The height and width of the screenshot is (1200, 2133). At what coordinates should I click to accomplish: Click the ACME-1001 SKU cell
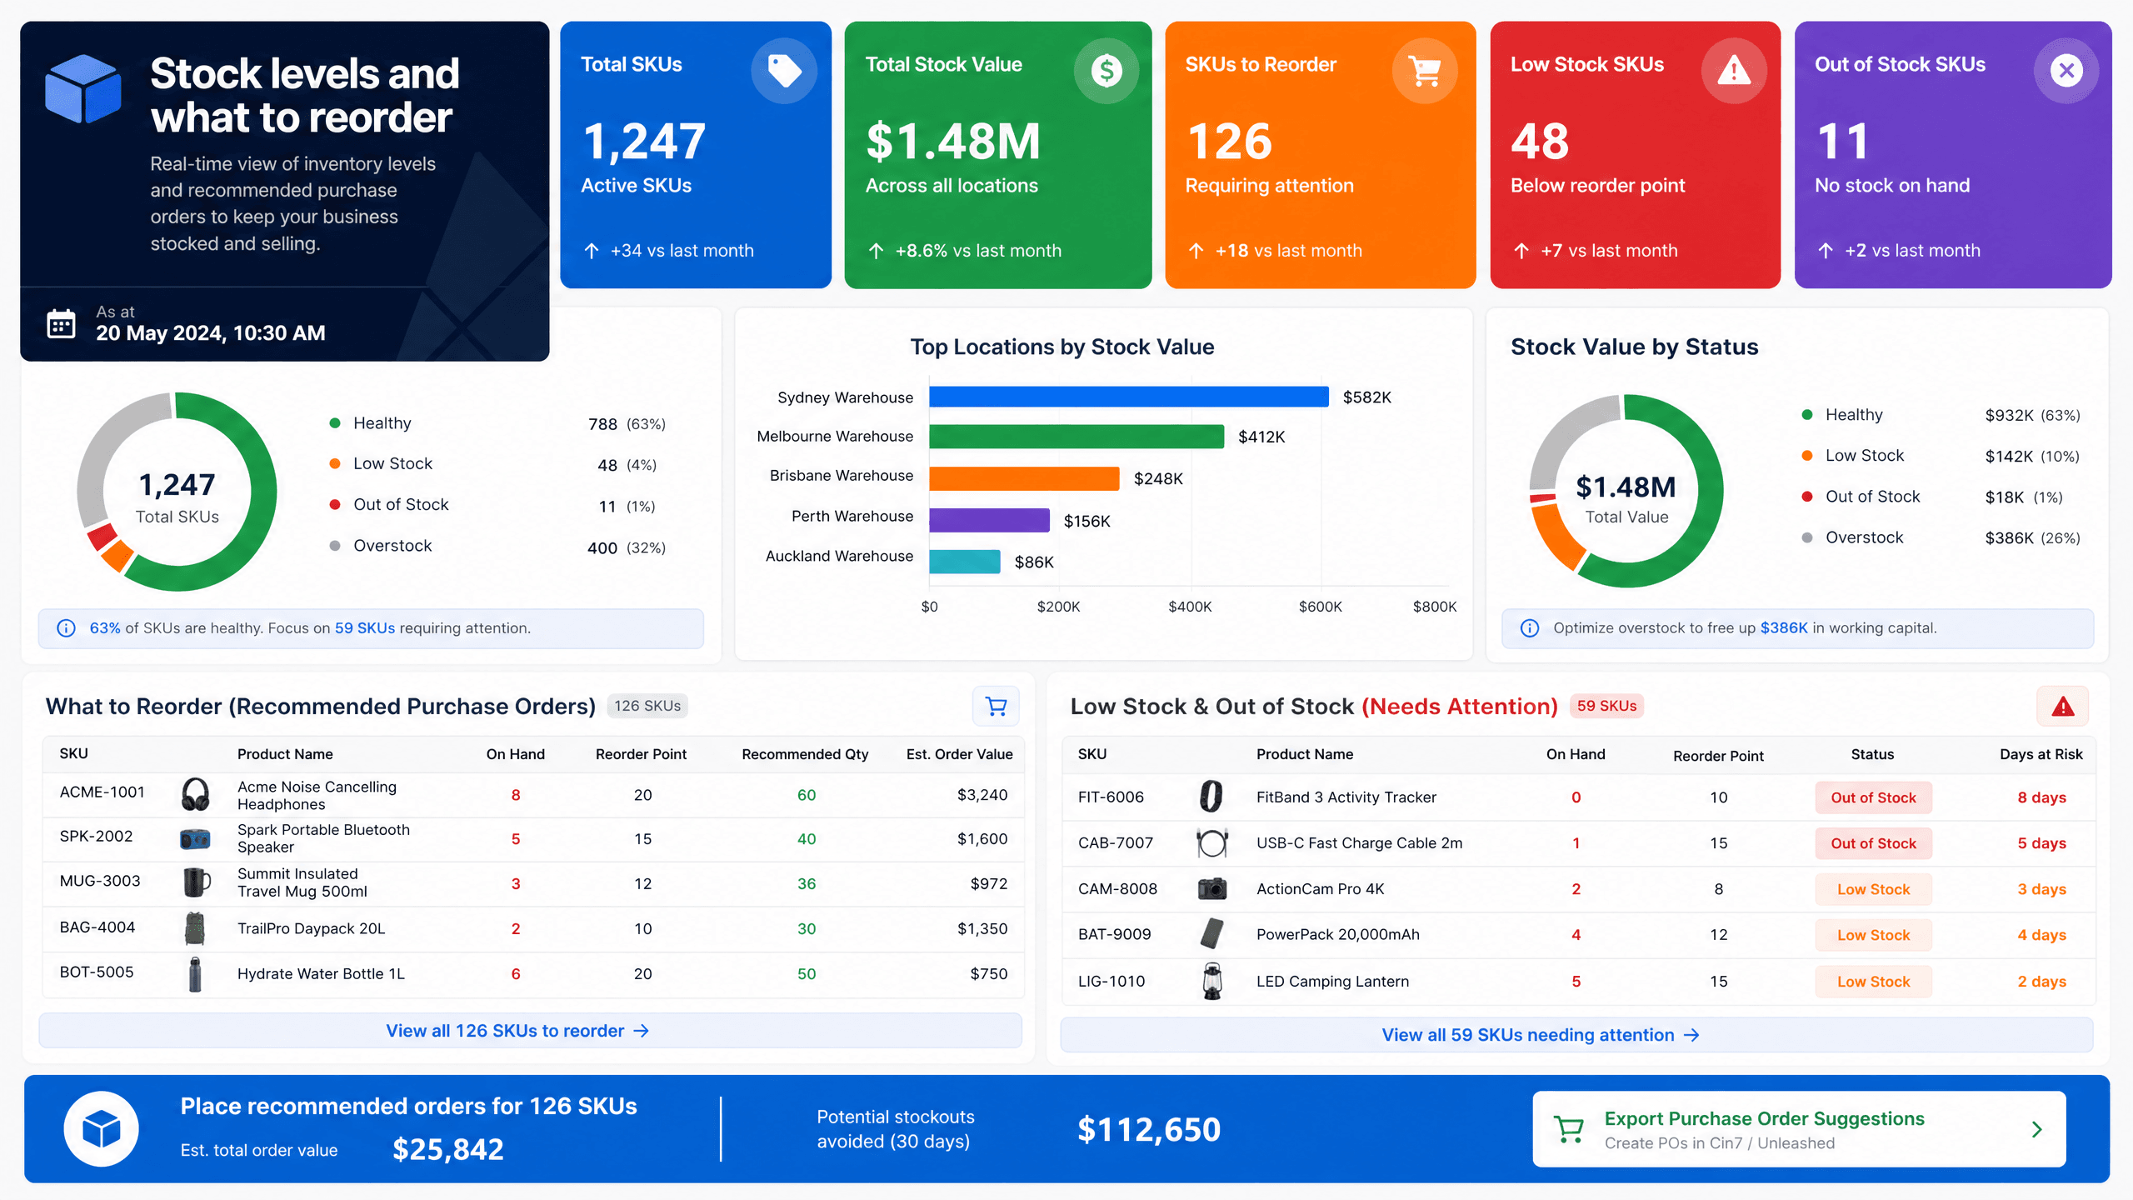102,792
